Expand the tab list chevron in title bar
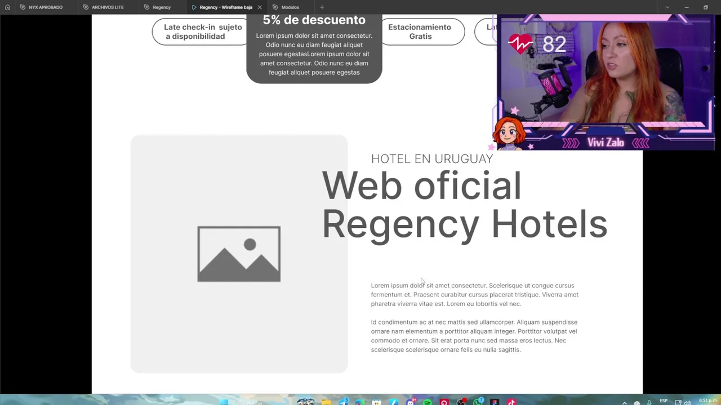The width and height of the screenshot is (721, 405). [x=667, y=7]
